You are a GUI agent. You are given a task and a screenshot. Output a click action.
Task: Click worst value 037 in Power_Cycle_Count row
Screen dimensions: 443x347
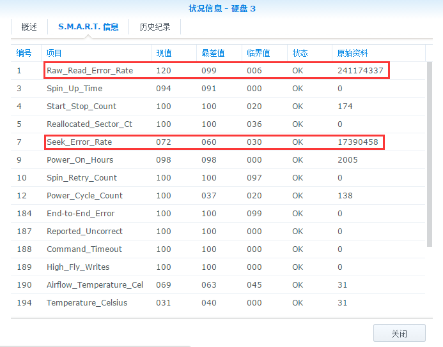click(209, 196)
